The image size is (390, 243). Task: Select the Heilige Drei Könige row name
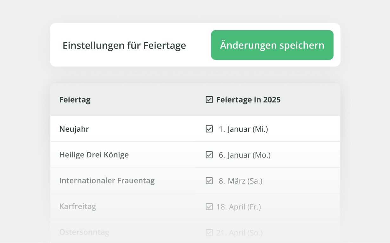pyautogui.click(x=94, y=155)
